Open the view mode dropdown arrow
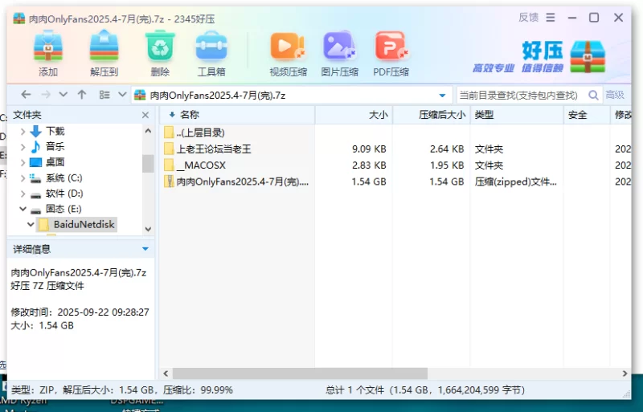 point(122,95)
